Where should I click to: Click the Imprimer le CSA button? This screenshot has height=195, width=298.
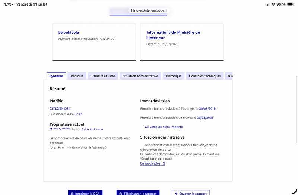tap(85, 193)
